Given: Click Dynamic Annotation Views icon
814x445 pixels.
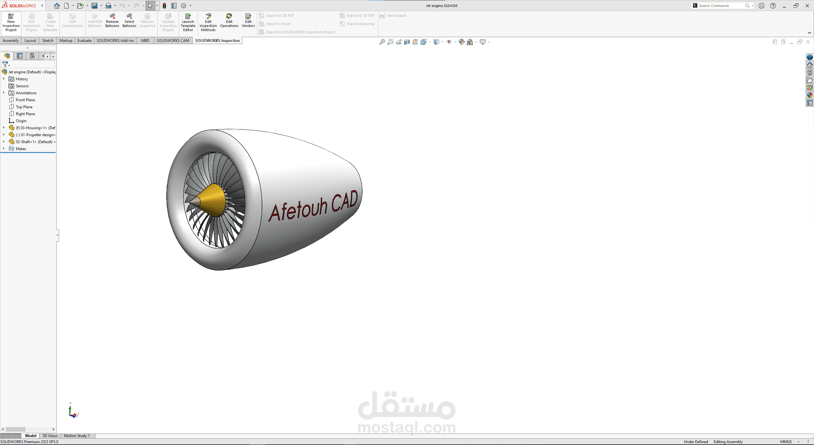Looking at the screenshot, I should [x=415, y=42].
